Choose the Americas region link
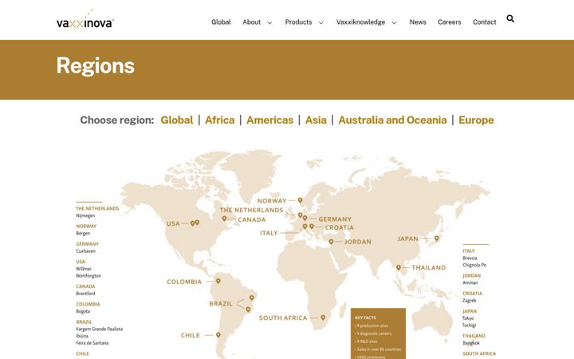This screenshot has height=359, width=574. (269, 120)
